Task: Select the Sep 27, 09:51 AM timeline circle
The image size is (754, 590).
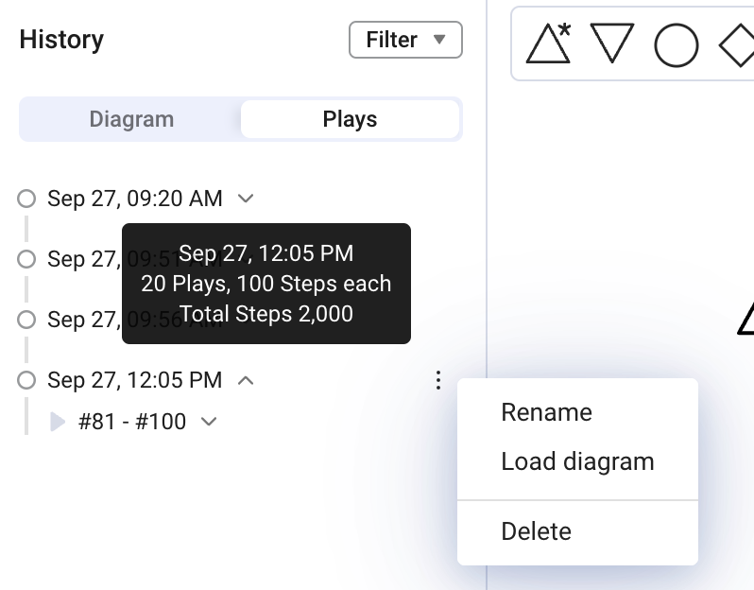Action: tap(26, 259)
